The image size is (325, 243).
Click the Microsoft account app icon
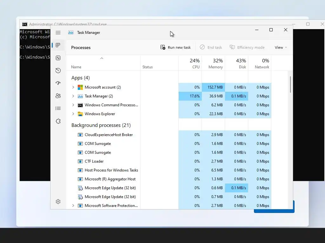80,87
